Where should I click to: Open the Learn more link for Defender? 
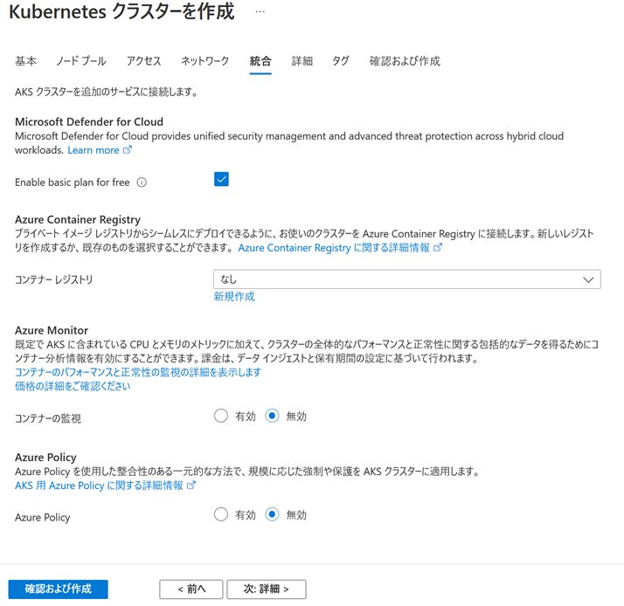pos(94,150)
